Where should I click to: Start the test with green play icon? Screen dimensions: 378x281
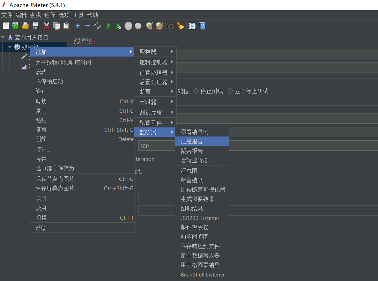(x=109, y=26)
